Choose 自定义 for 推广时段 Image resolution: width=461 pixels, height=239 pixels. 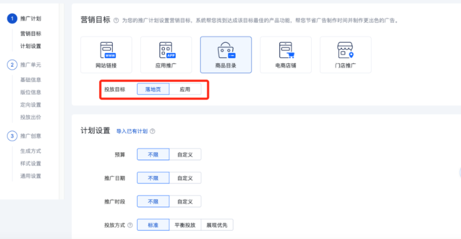tap(185, 201)
